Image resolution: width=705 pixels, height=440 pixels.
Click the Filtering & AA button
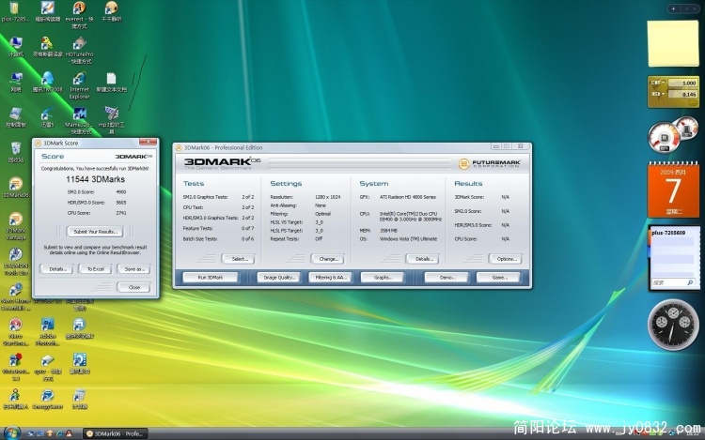tap(330, 278)
